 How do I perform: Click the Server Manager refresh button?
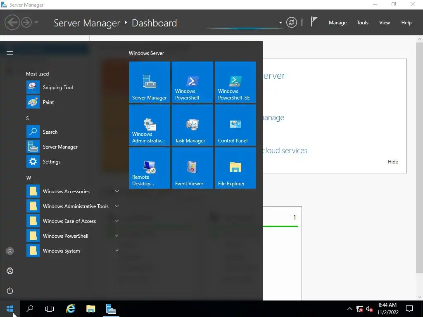click(292, 22)
